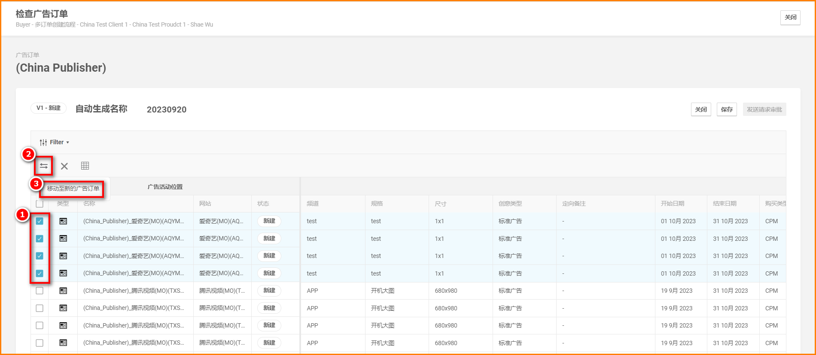
Task: Click type icon of second 爱奇艺 row
Action: (63, 239)
